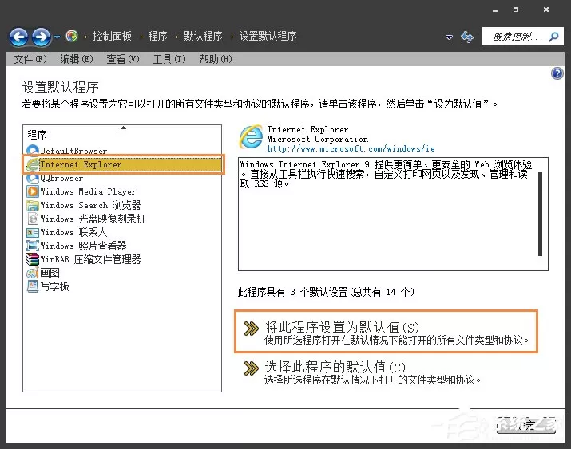Open the recent pages dropdown beside Forward
This screenshot has height=449, width=571.
[x=57, y=37]
